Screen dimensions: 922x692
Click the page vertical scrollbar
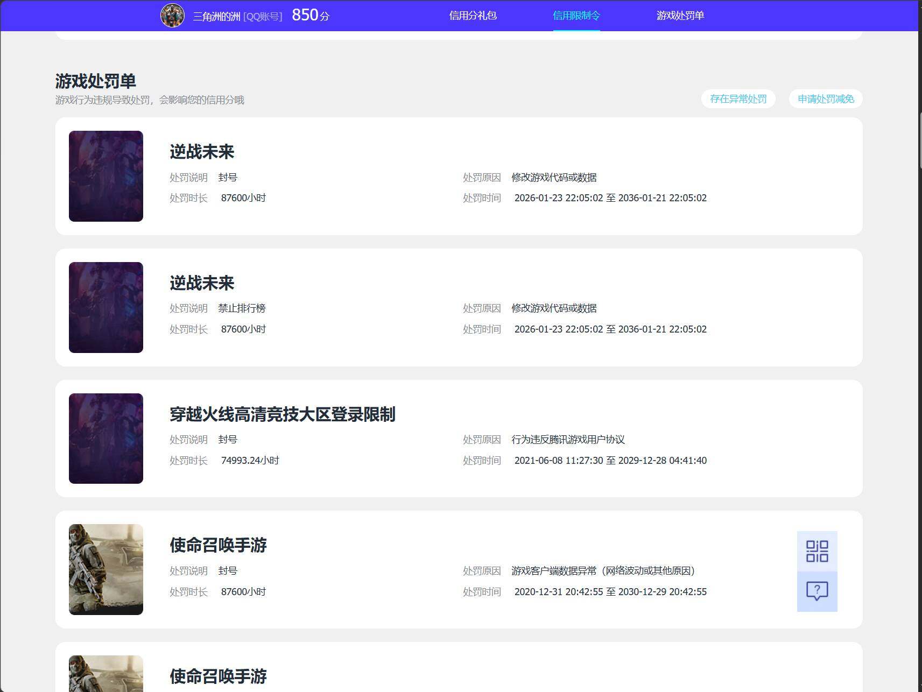coord(919,141)
